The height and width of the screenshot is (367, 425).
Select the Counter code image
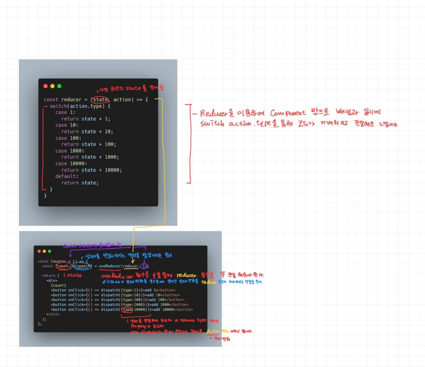(121, 289)
